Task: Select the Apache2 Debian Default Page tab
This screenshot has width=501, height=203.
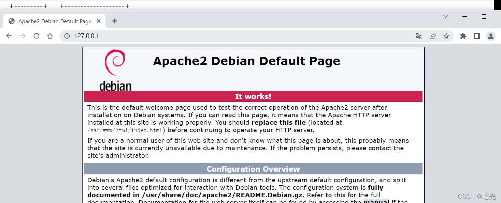Action: click(x=55, y=21)
